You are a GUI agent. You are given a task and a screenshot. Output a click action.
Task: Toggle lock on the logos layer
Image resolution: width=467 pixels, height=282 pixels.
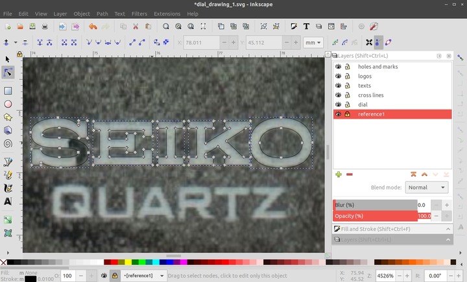347,76
